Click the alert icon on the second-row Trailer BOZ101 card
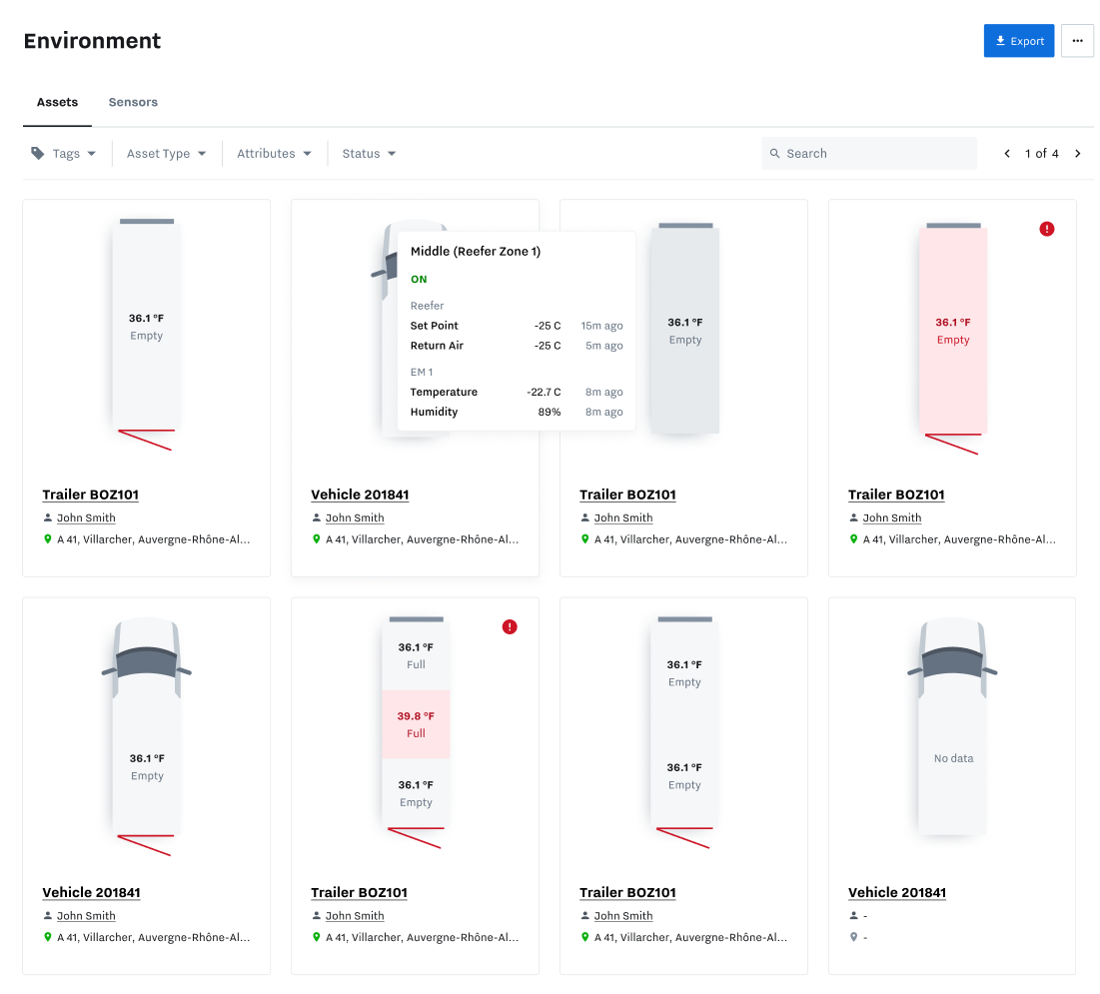The height and width of the screenshot is (994, 1100). tap(510, 627)
